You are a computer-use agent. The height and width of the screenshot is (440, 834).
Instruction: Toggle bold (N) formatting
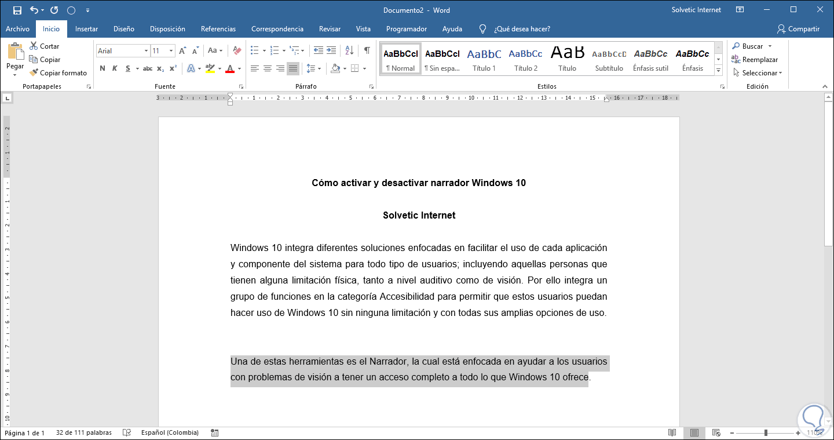[103, 68]
